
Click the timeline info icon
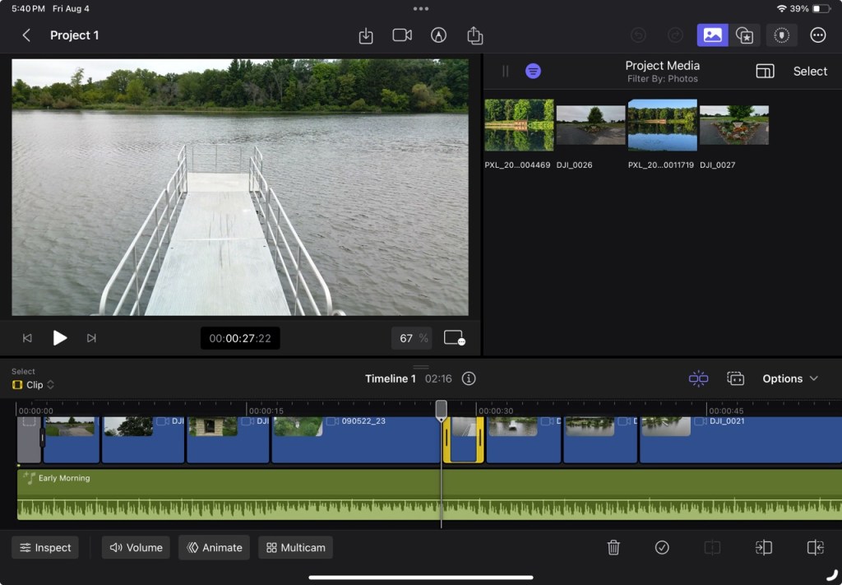[x=469, y=378]
